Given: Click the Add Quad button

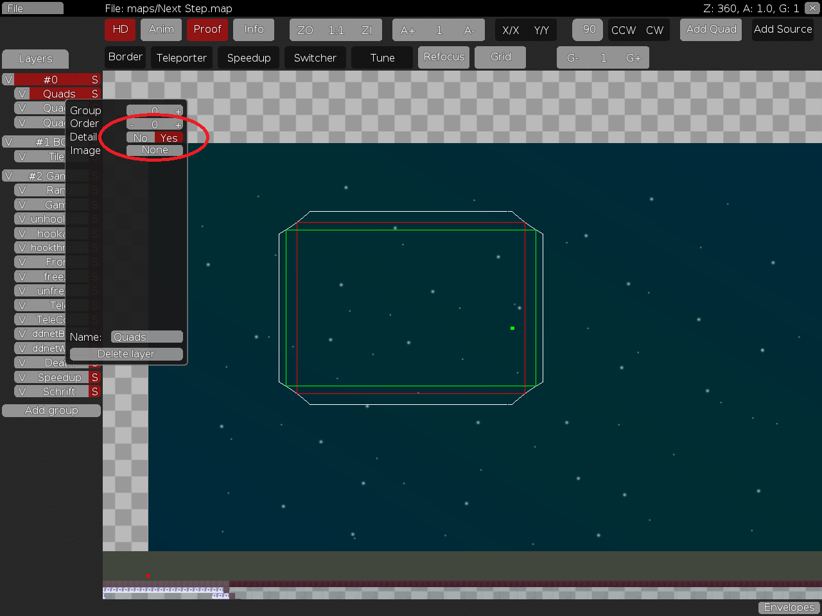Looking at the screenshot, I should pyautogui.click(x=711, y=30).
